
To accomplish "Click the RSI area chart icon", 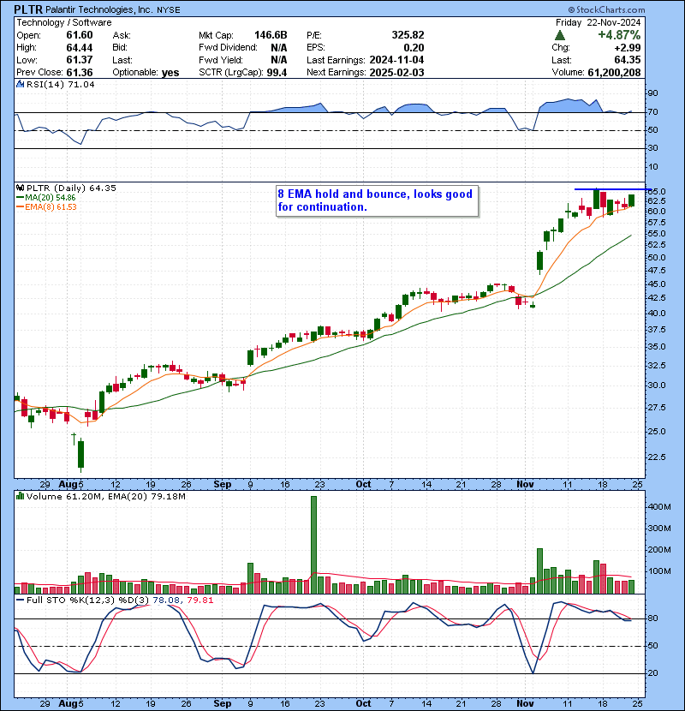I will [20, 84].
